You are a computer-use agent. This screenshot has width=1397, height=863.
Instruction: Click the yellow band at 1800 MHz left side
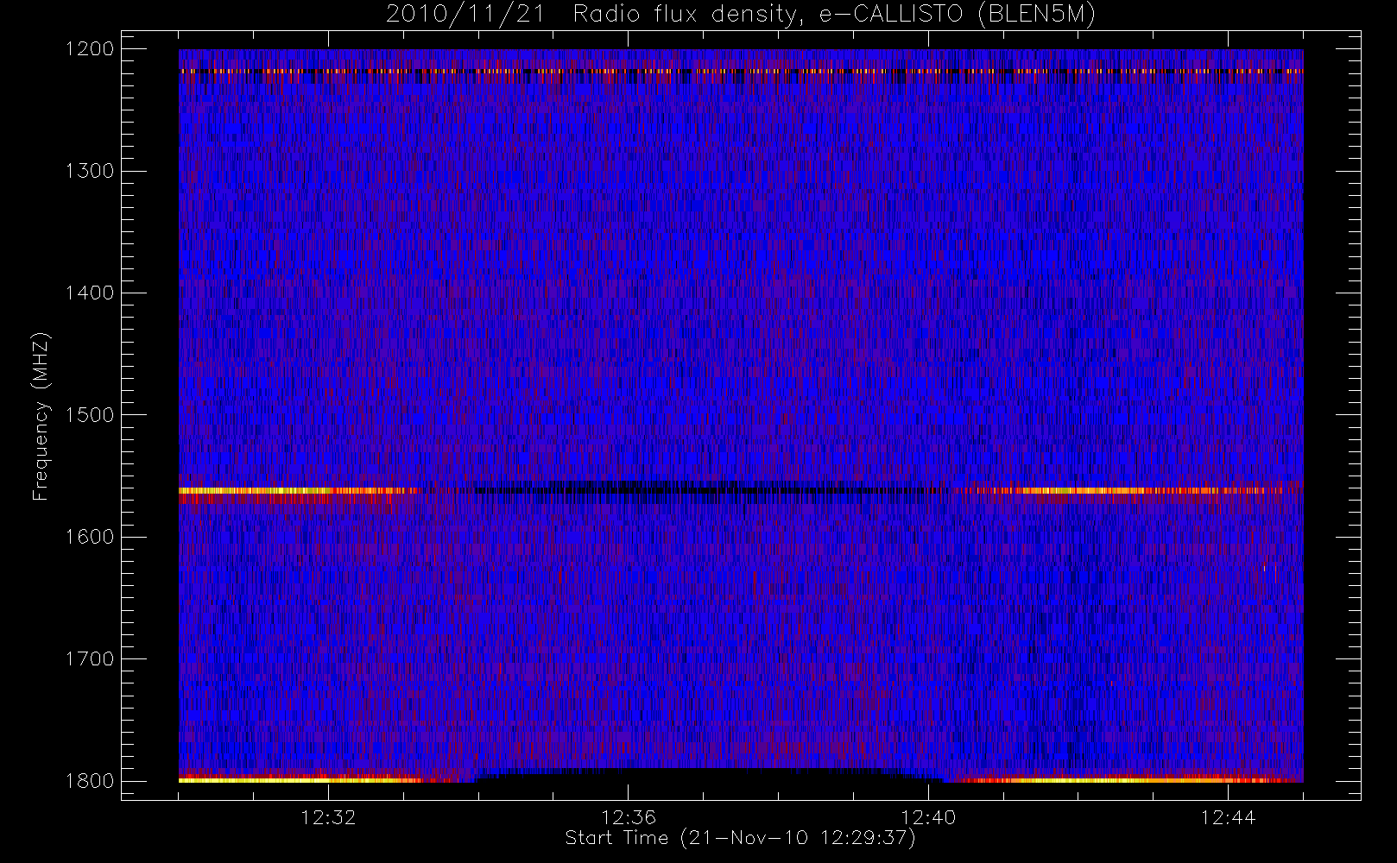(x=298, y=779)
